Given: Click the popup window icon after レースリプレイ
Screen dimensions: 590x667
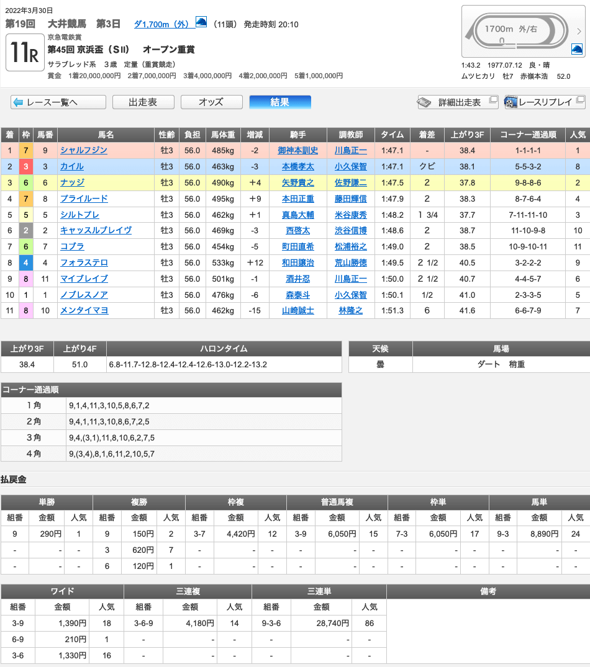Looking at the screenshot, I should click(x=580, y=101).
